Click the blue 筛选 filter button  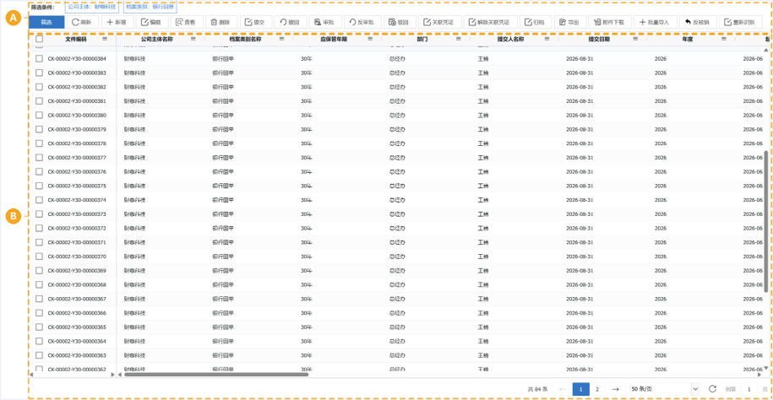(x=46, y=22)
